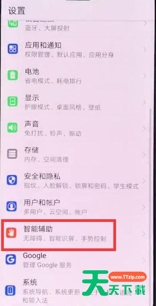
Task: Tap the Apps and notifications grid icon
Action: coord(13,49)
